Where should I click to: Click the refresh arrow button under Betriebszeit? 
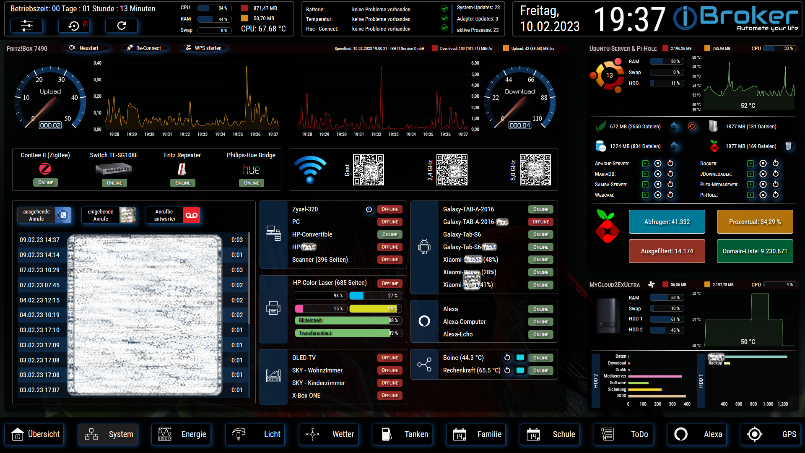point(122,26)
